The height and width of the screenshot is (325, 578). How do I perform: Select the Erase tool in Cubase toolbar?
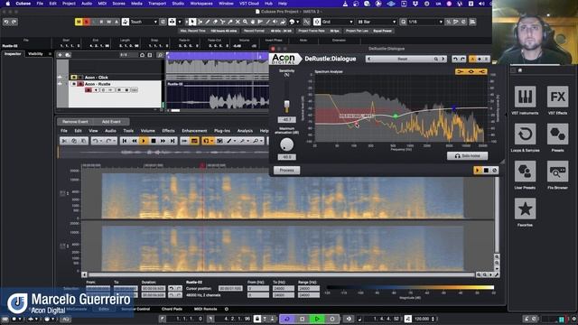pos(215,22)
